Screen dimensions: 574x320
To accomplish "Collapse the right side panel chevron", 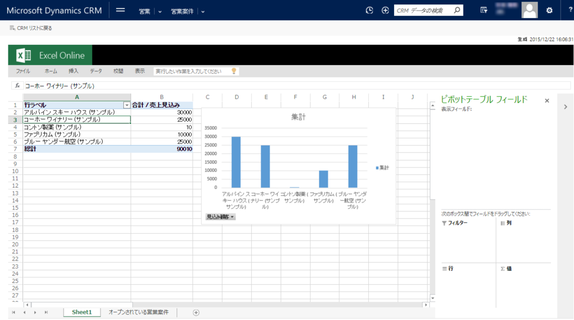I will 566,107.
